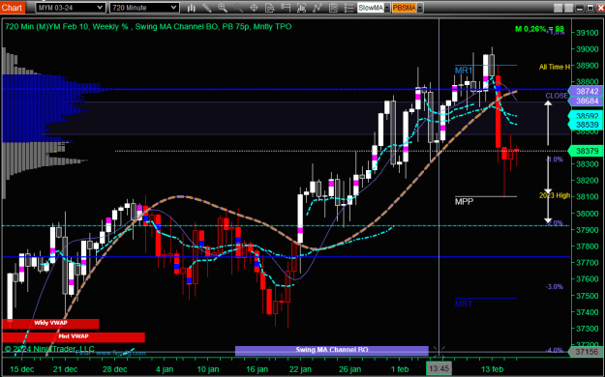Toggle the chart trader flag icon
Screen dimensions: 605x377
286,8
